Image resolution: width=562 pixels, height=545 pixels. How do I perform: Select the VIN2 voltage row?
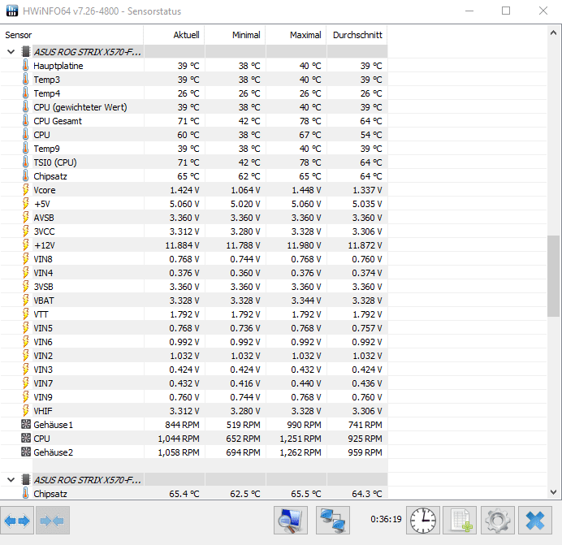click(193, 356)
